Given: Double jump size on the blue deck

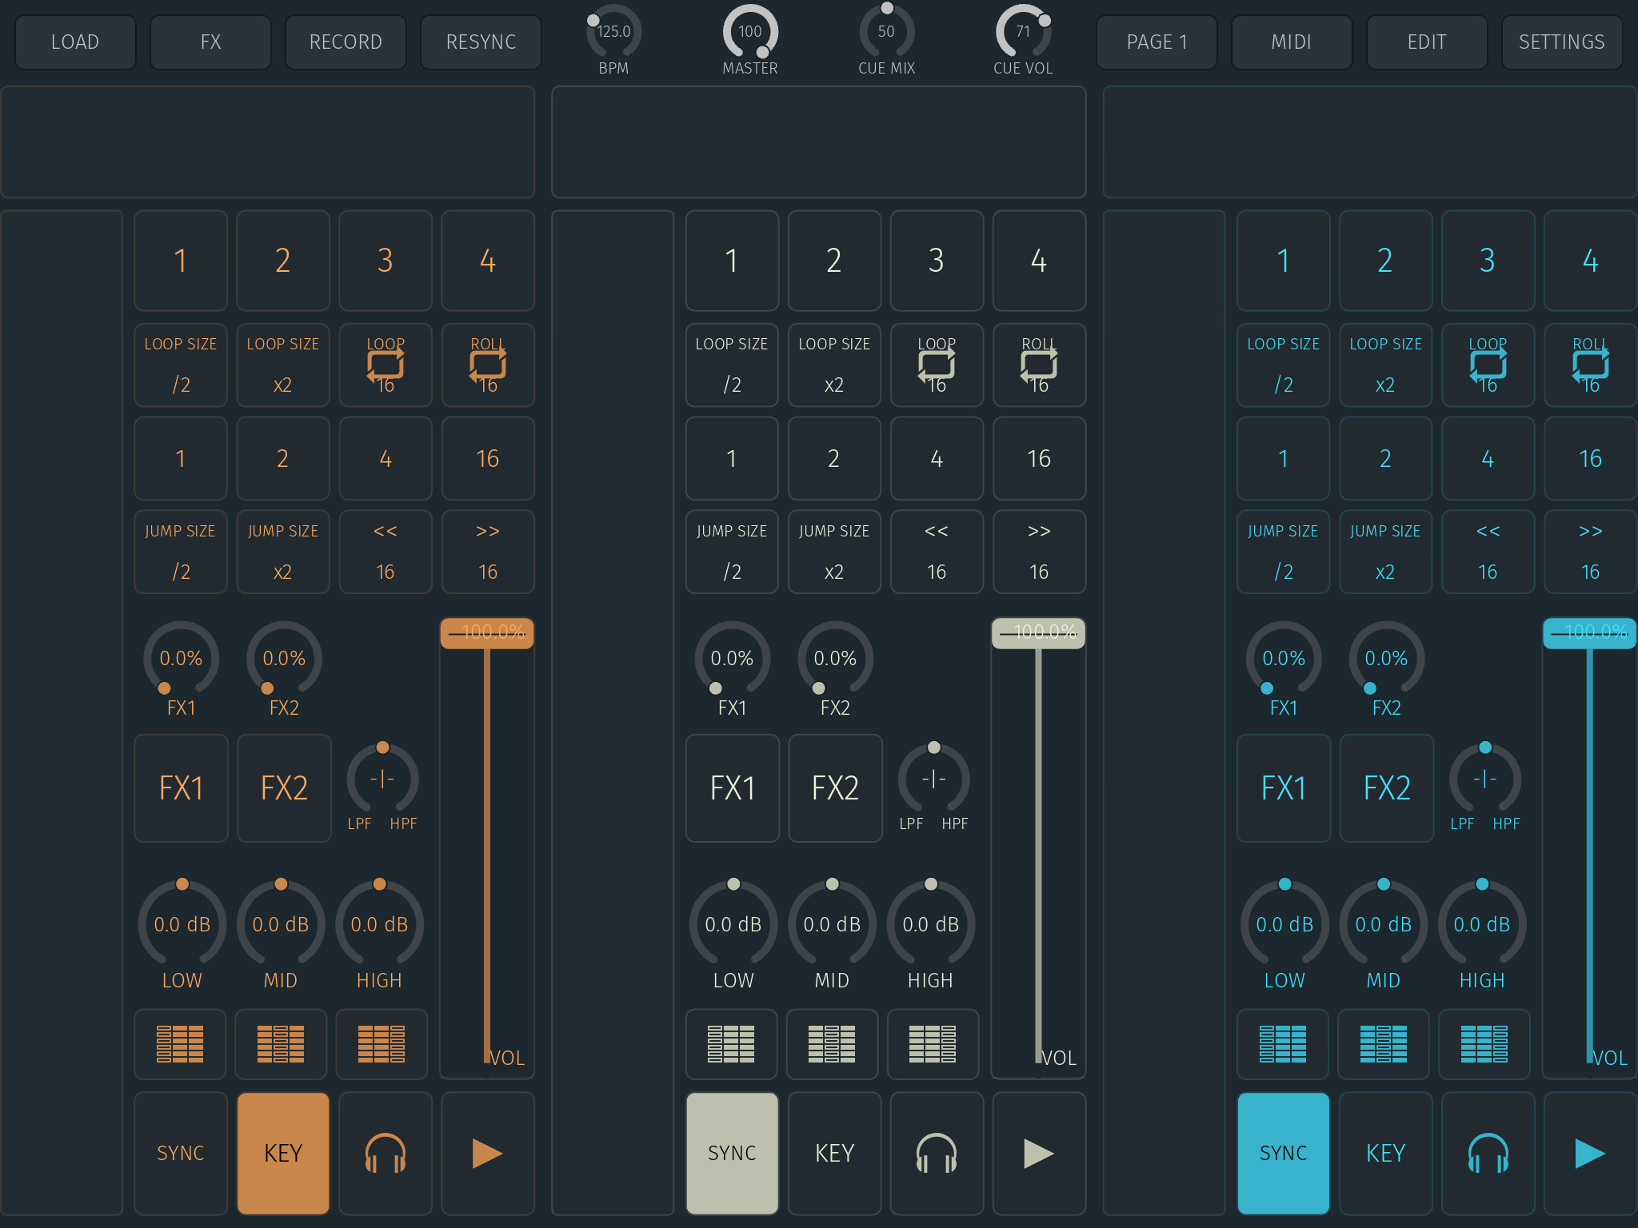Looking at the screenshot, I should [x=1385, y=552].
